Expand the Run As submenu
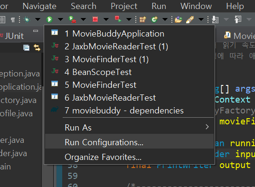 coord(130,127)
